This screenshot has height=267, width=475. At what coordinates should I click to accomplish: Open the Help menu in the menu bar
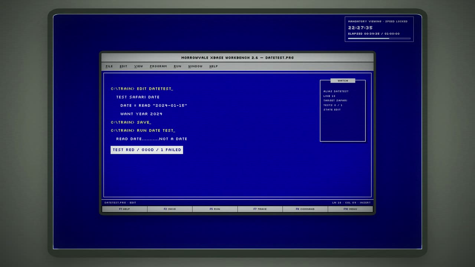click(213, 66)
